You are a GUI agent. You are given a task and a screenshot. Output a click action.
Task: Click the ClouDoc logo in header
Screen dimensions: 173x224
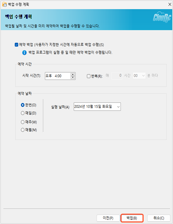(x=162, y=17)
